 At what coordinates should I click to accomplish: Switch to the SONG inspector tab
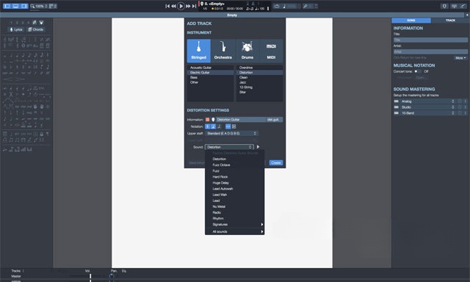[411, 21]
